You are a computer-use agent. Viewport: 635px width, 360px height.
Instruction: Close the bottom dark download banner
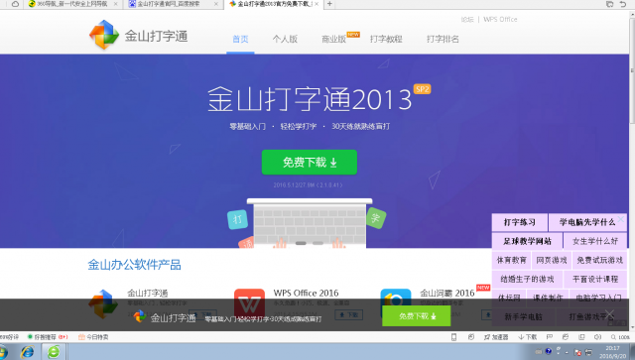click(x=609, y=313)
